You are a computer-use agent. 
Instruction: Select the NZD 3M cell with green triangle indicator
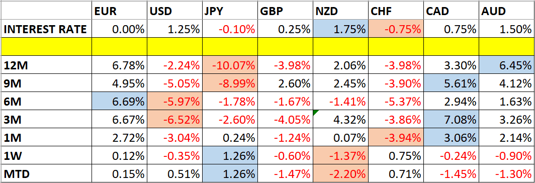click(x=340, y=119)
